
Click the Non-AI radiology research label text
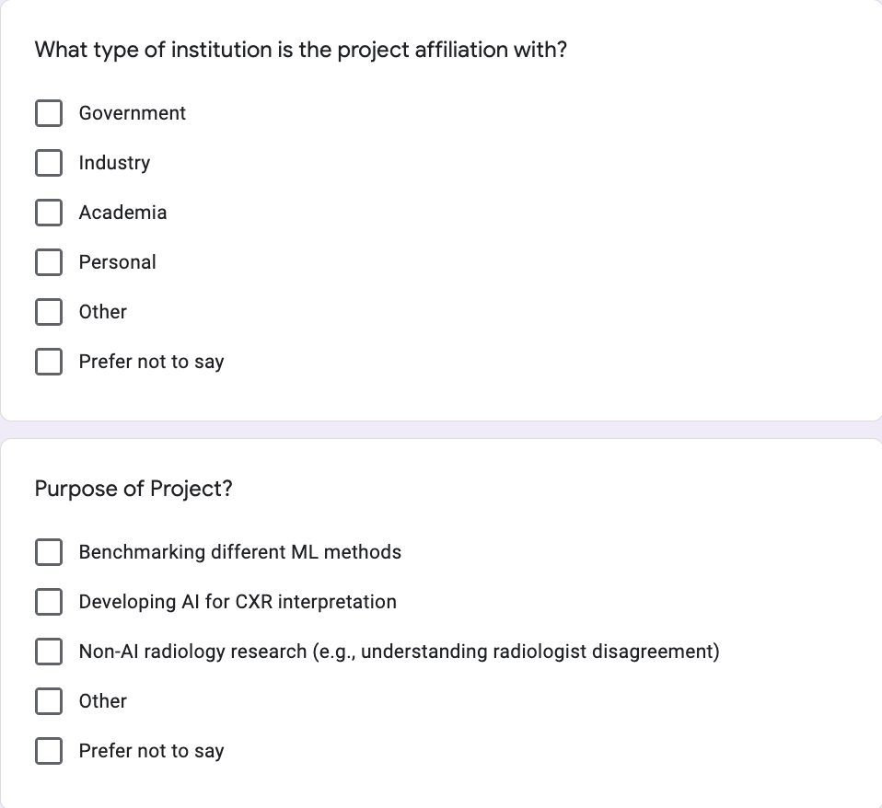(x=400, y=652)
